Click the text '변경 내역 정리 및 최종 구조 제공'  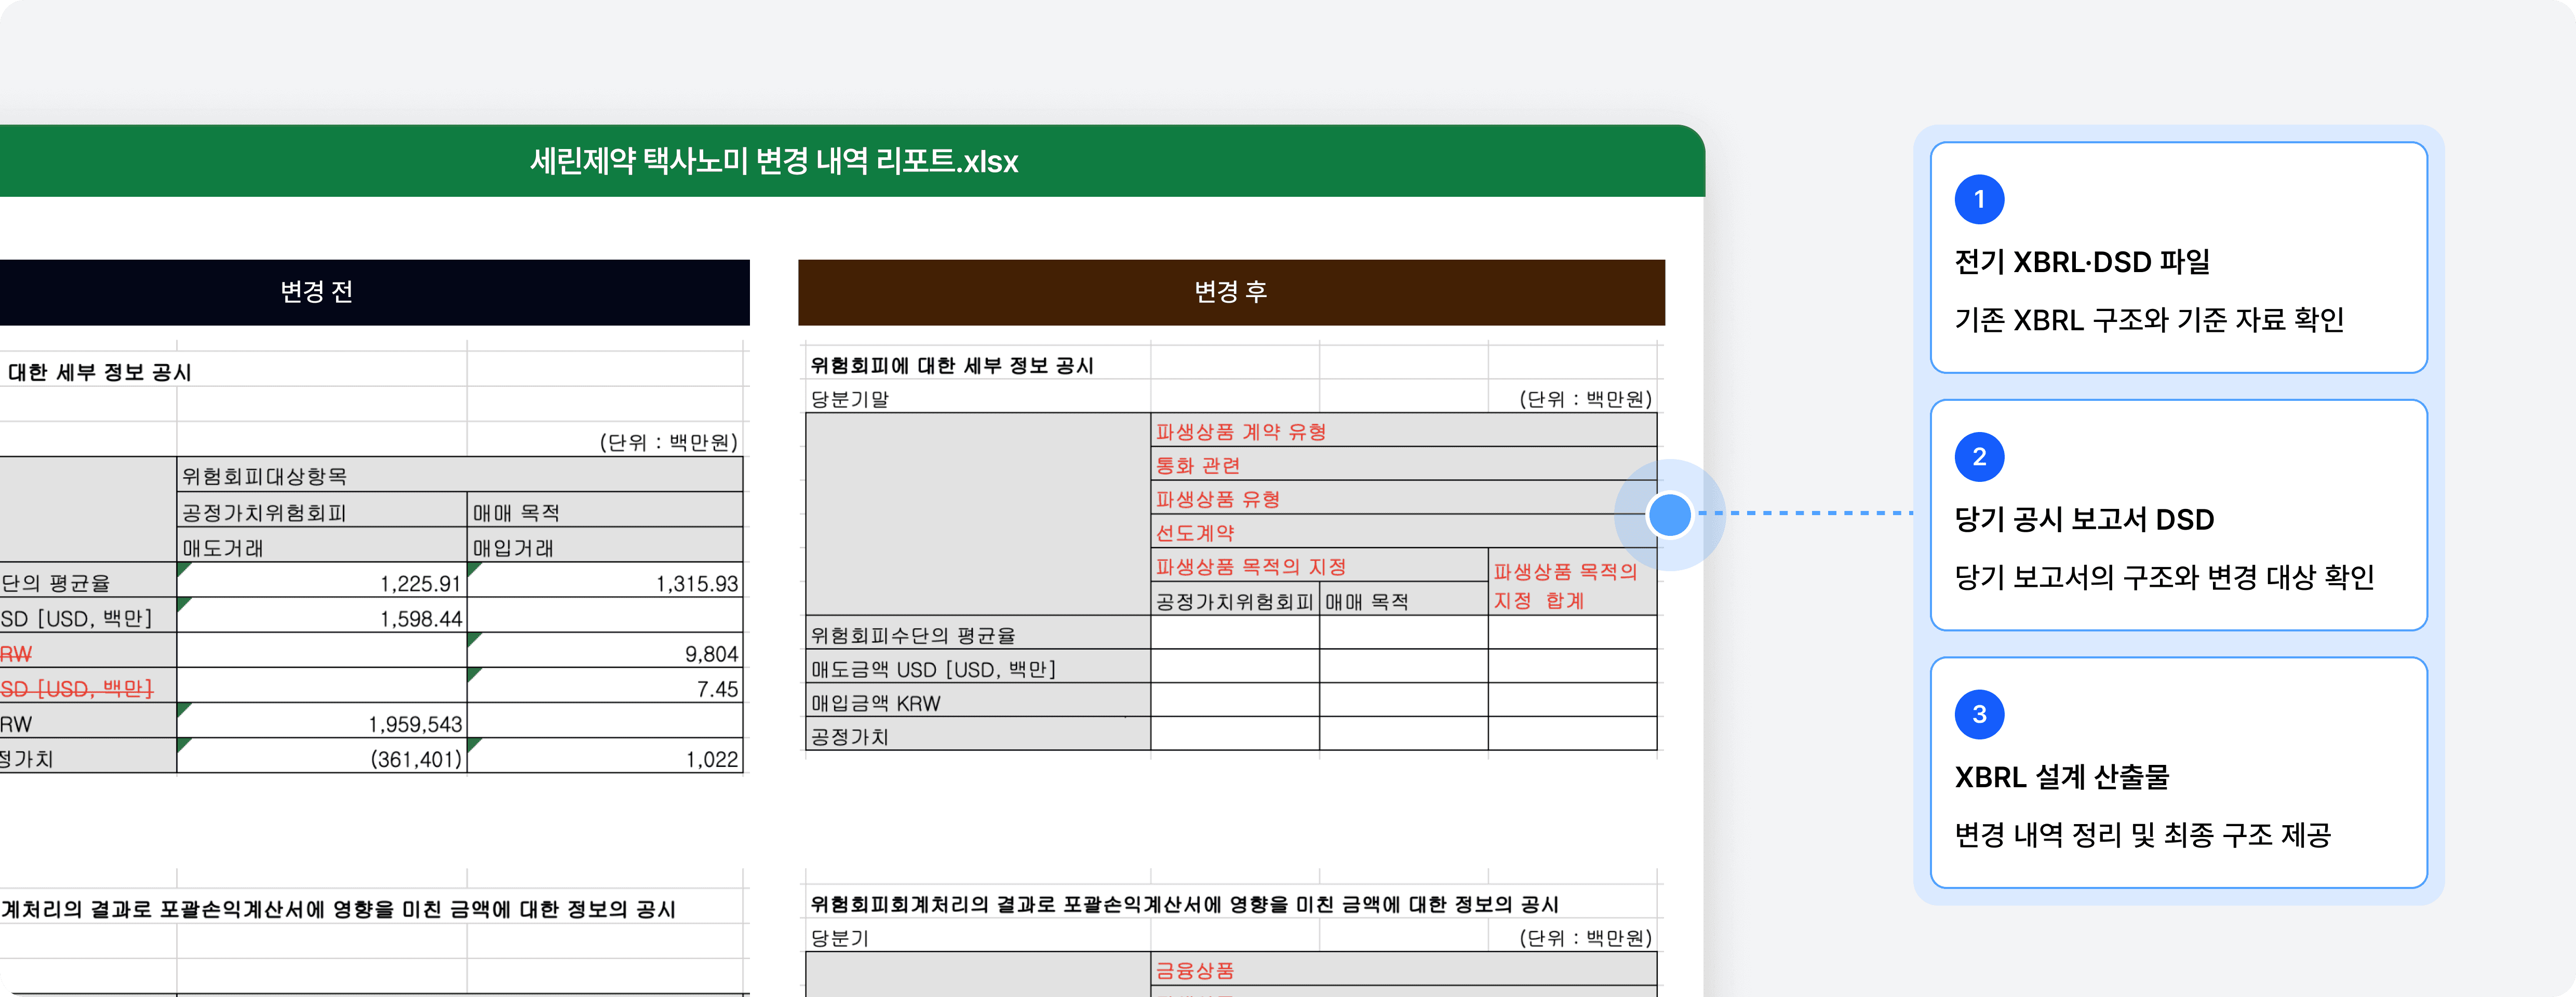(2143, 835)
